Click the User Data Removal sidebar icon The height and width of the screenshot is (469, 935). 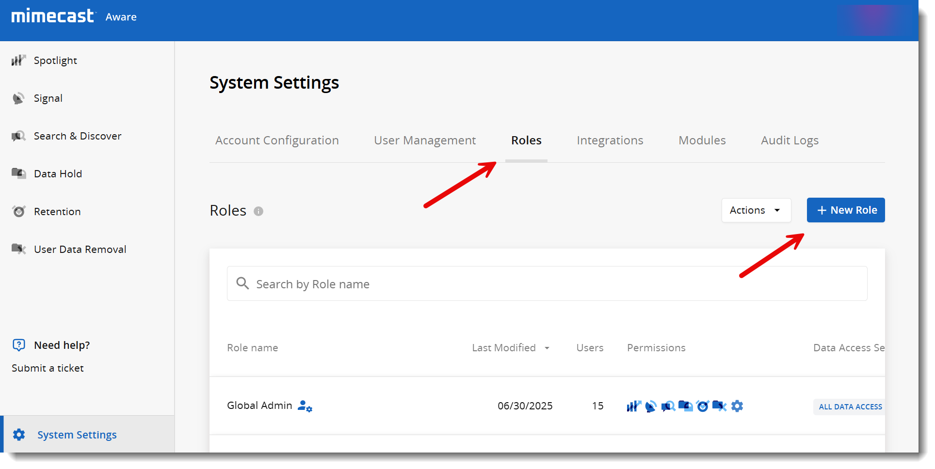18,249
